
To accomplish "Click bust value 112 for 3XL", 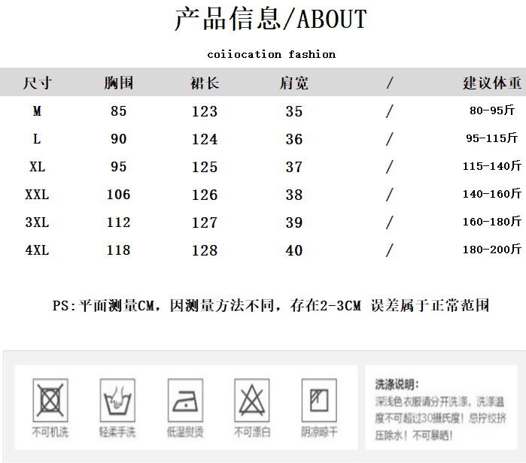I will point(118,222).
